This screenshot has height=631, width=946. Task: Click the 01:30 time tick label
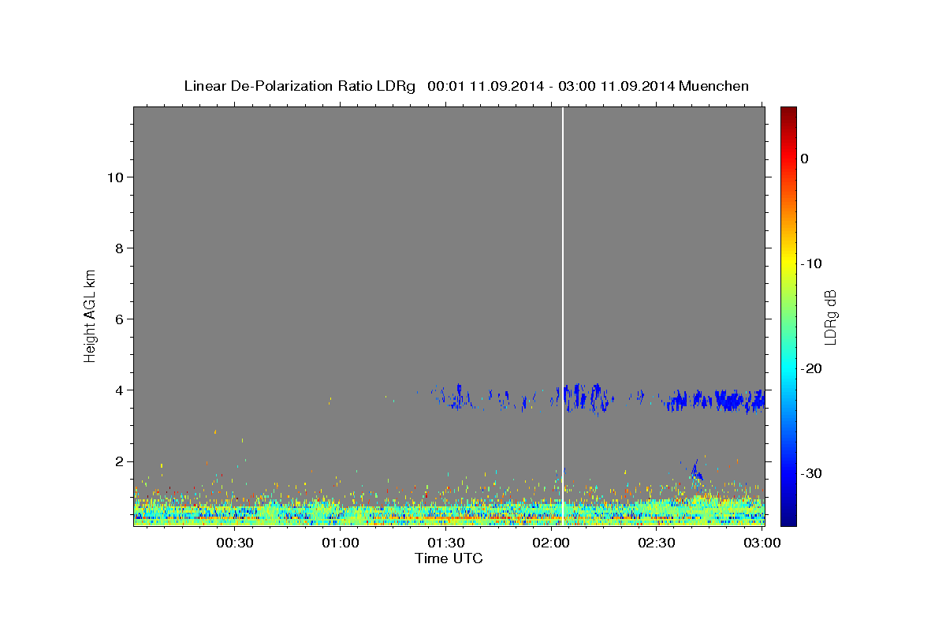click(445, 543)
